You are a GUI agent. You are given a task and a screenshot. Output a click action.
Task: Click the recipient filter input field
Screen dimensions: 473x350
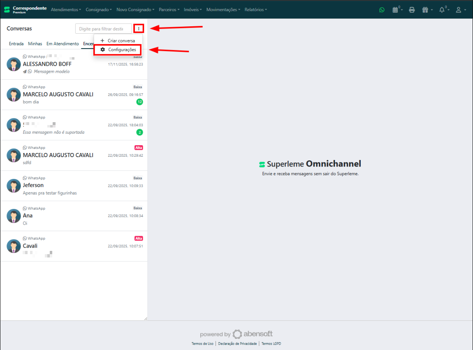103,29
